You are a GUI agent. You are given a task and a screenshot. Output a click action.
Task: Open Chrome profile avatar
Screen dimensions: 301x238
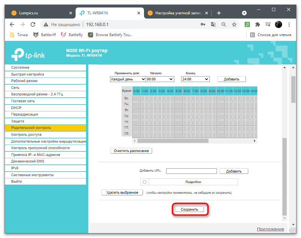click(x=278, y=24)
